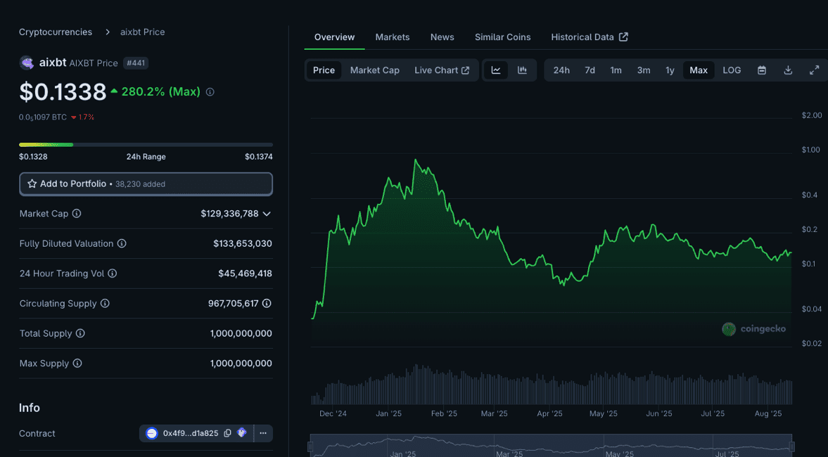This screenshot has height=457, width=828.
Task: Expand the chart to fullscreen
Action: [x=814, y=70]
